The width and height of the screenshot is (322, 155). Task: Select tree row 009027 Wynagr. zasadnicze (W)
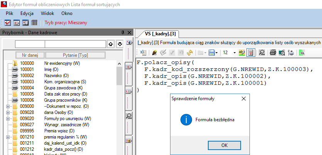pyautogui.click(x=52, y=125)
